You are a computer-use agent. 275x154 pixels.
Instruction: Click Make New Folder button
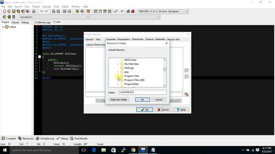coord(119,100)
